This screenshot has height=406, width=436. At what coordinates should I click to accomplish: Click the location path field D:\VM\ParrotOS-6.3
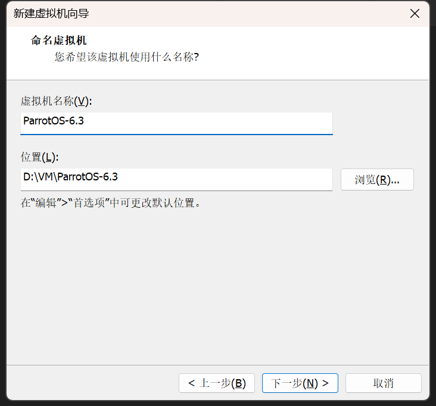pyautogui.click(x=176, y=179)
